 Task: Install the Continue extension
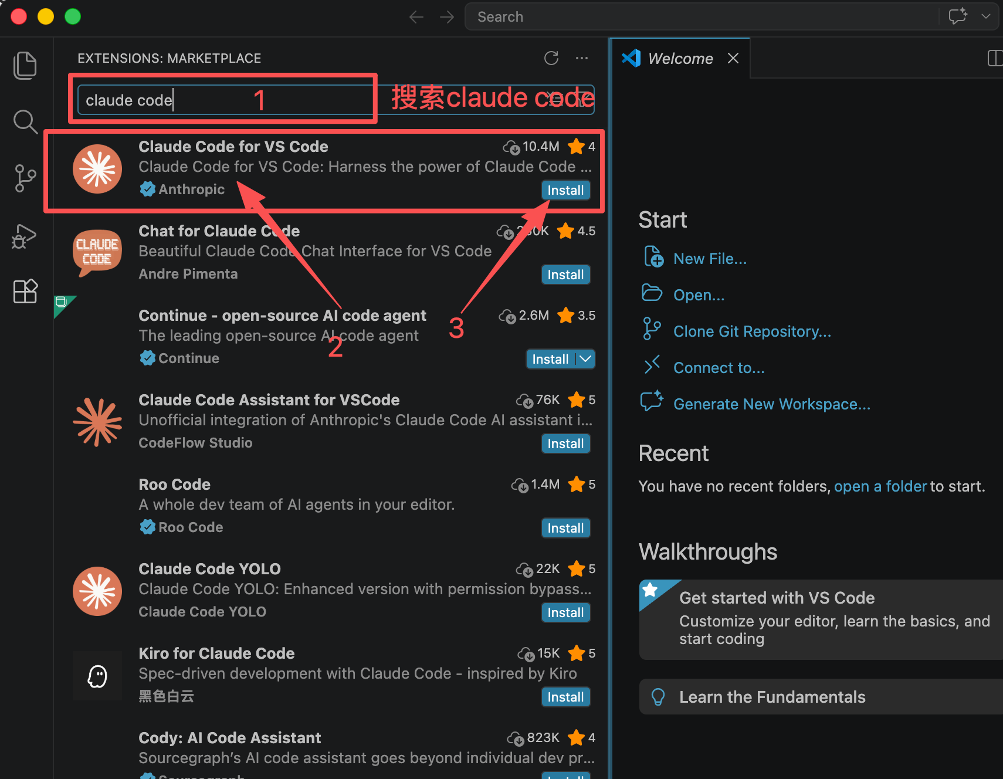(550, 359)
